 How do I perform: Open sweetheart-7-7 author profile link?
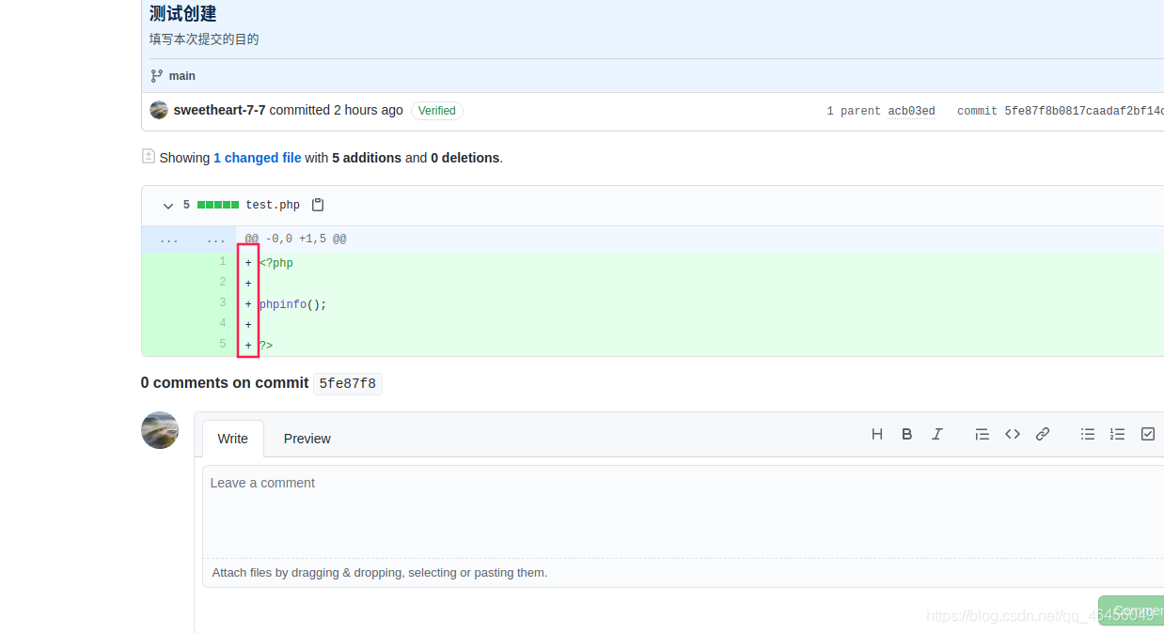pos(220,110)
